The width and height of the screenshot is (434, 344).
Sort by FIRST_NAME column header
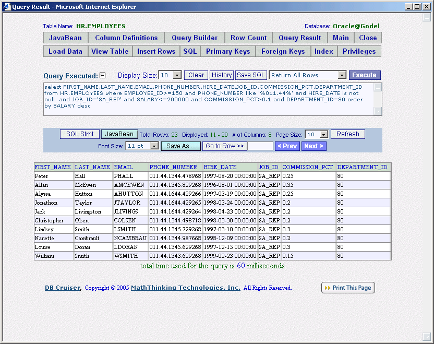tap(53, 167)
